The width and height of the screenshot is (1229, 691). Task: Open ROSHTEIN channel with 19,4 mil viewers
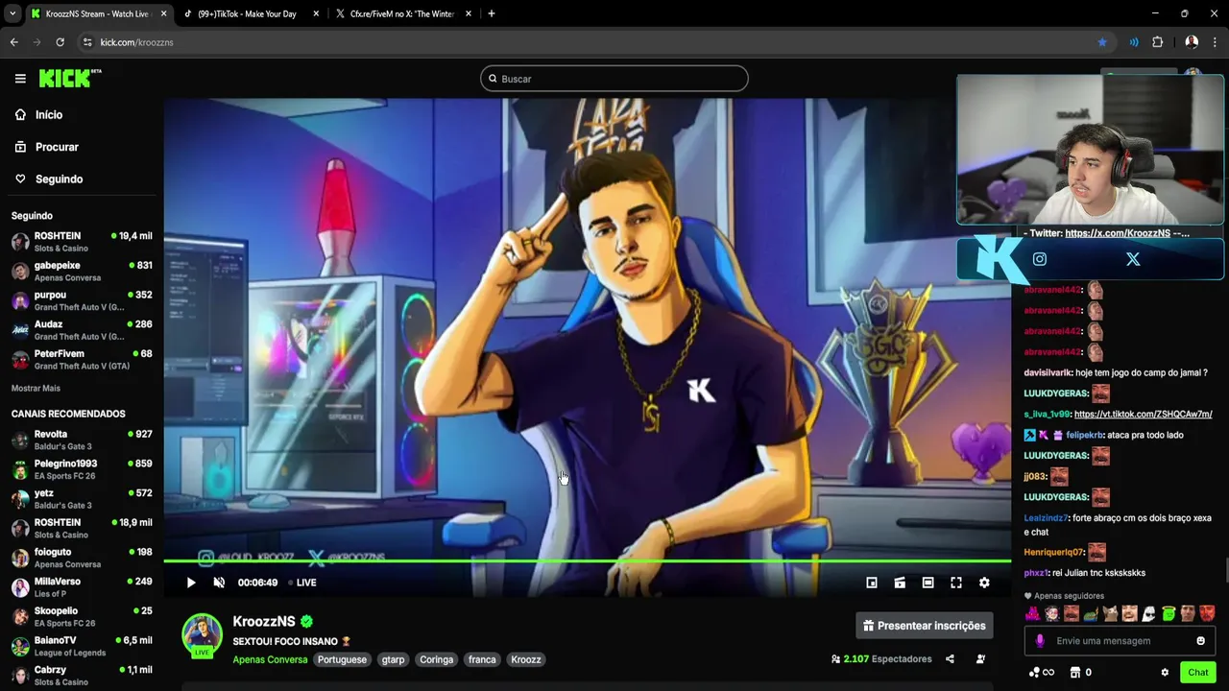(82, 242)
